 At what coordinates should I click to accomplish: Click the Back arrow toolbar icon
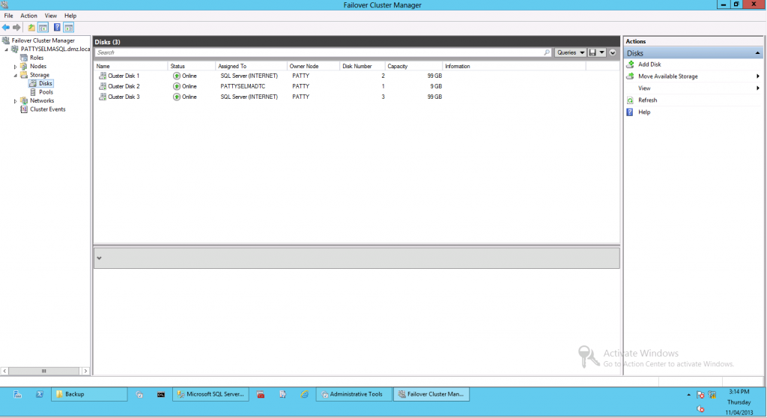6,28
